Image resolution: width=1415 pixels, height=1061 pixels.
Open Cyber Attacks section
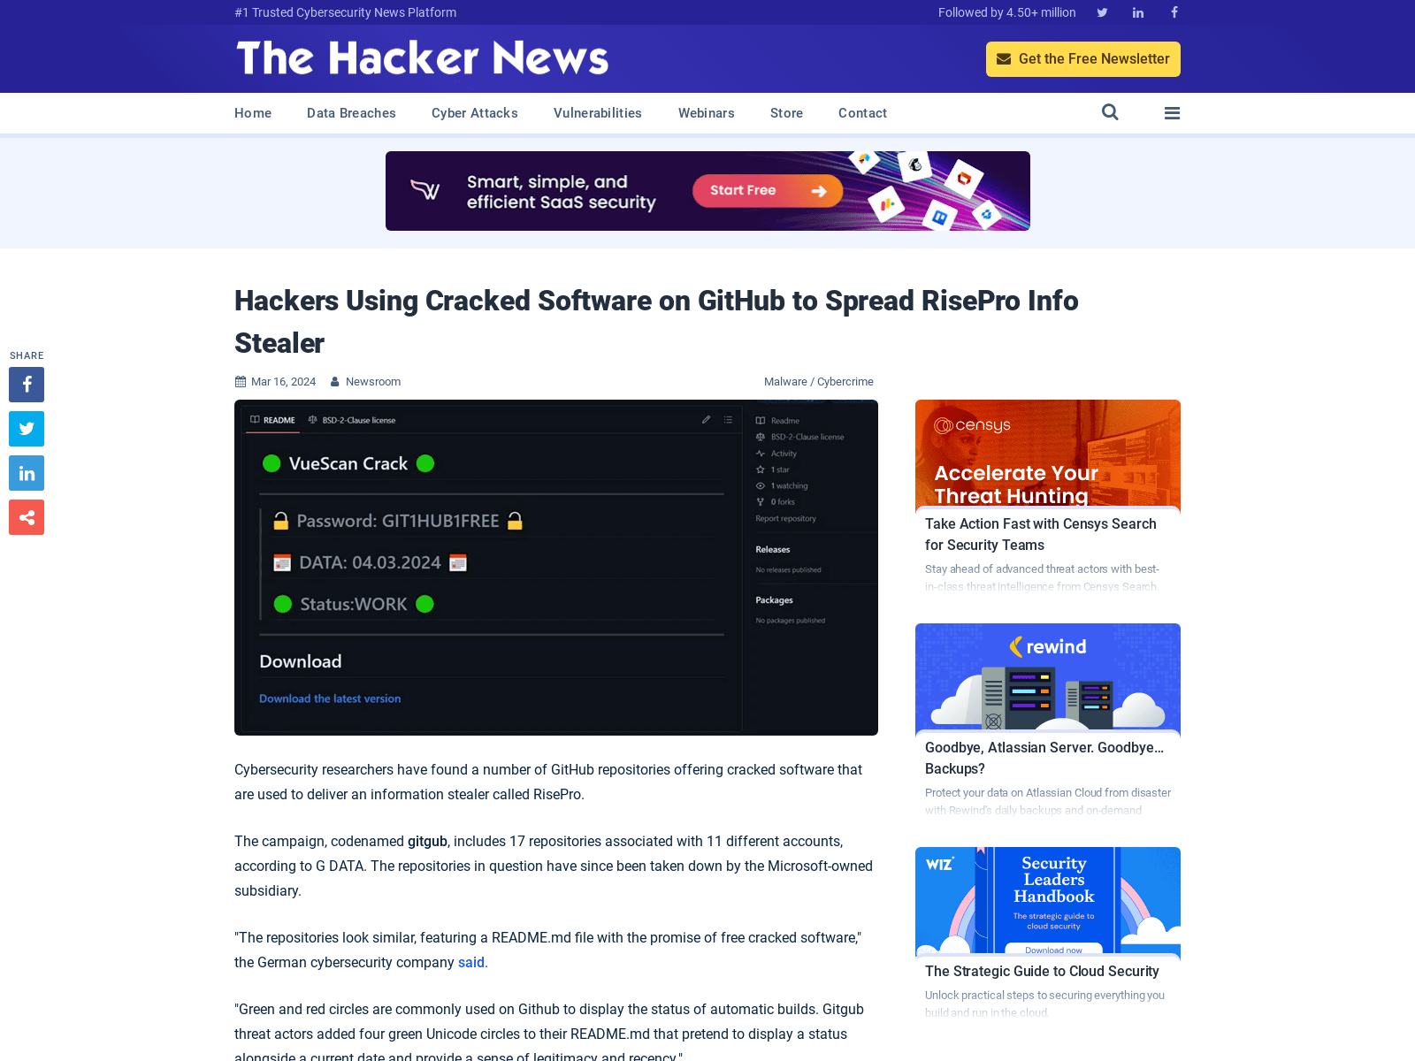pyautogui.click(x=475, y=113)
